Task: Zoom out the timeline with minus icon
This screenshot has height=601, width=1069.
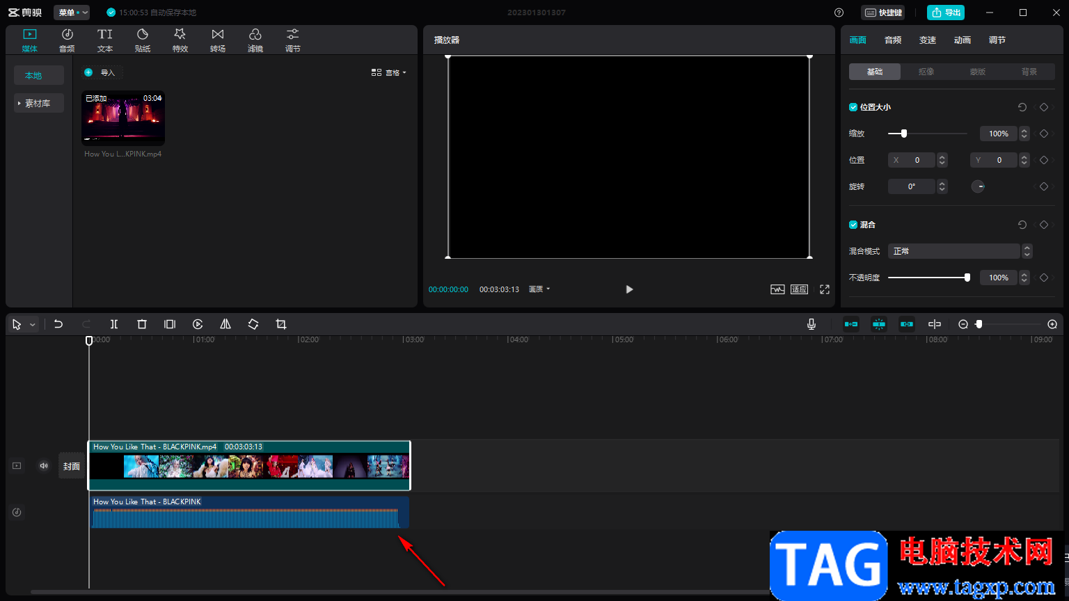Action: click(963, 324)
